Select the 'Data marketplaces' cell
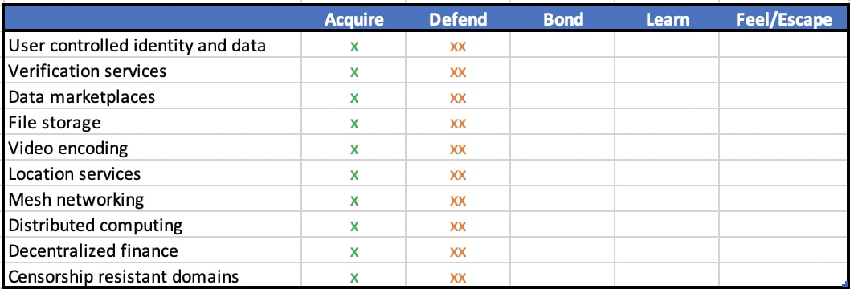 pyautogui.click(x=153, y=96)
